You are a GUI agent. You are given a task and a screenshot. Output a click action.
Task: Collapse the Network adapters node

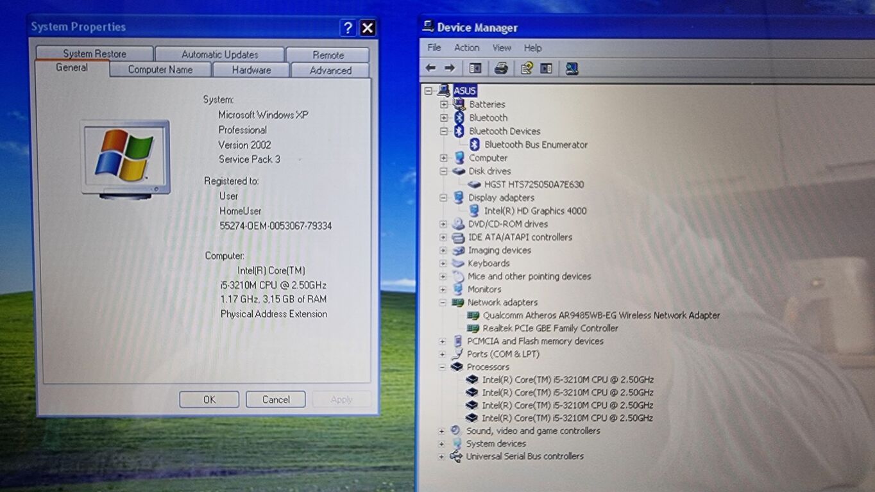pyautogui.click(x=443, y=302)
